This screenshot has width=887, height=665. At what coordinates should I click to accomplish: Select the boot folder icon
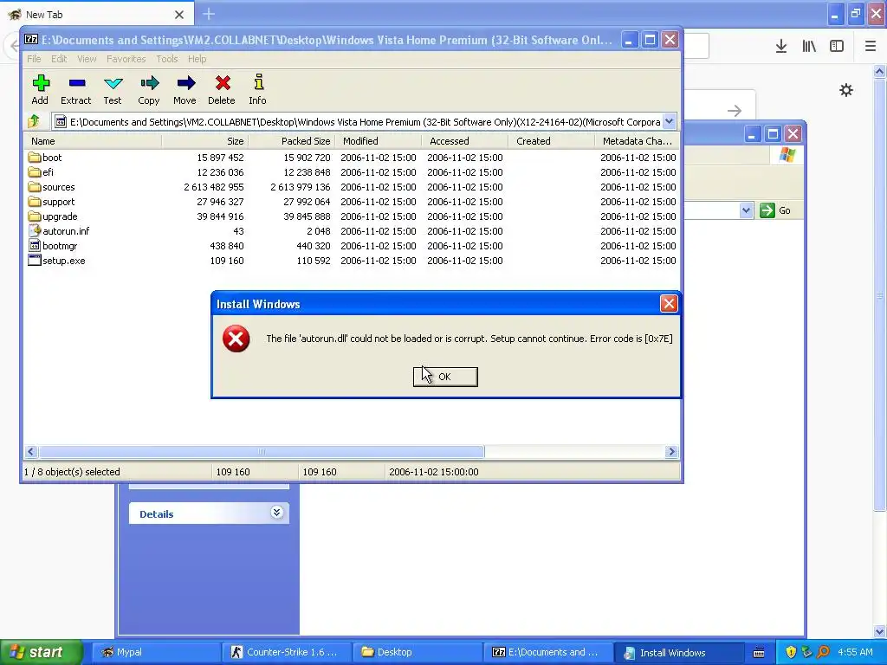35,158
